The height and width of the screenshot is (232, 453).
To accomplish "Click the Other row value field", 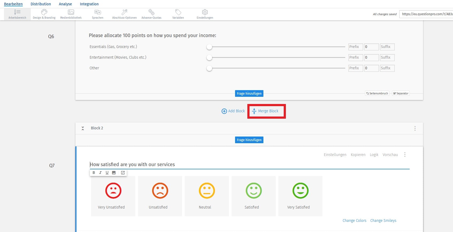I will (x=371, y=68).
